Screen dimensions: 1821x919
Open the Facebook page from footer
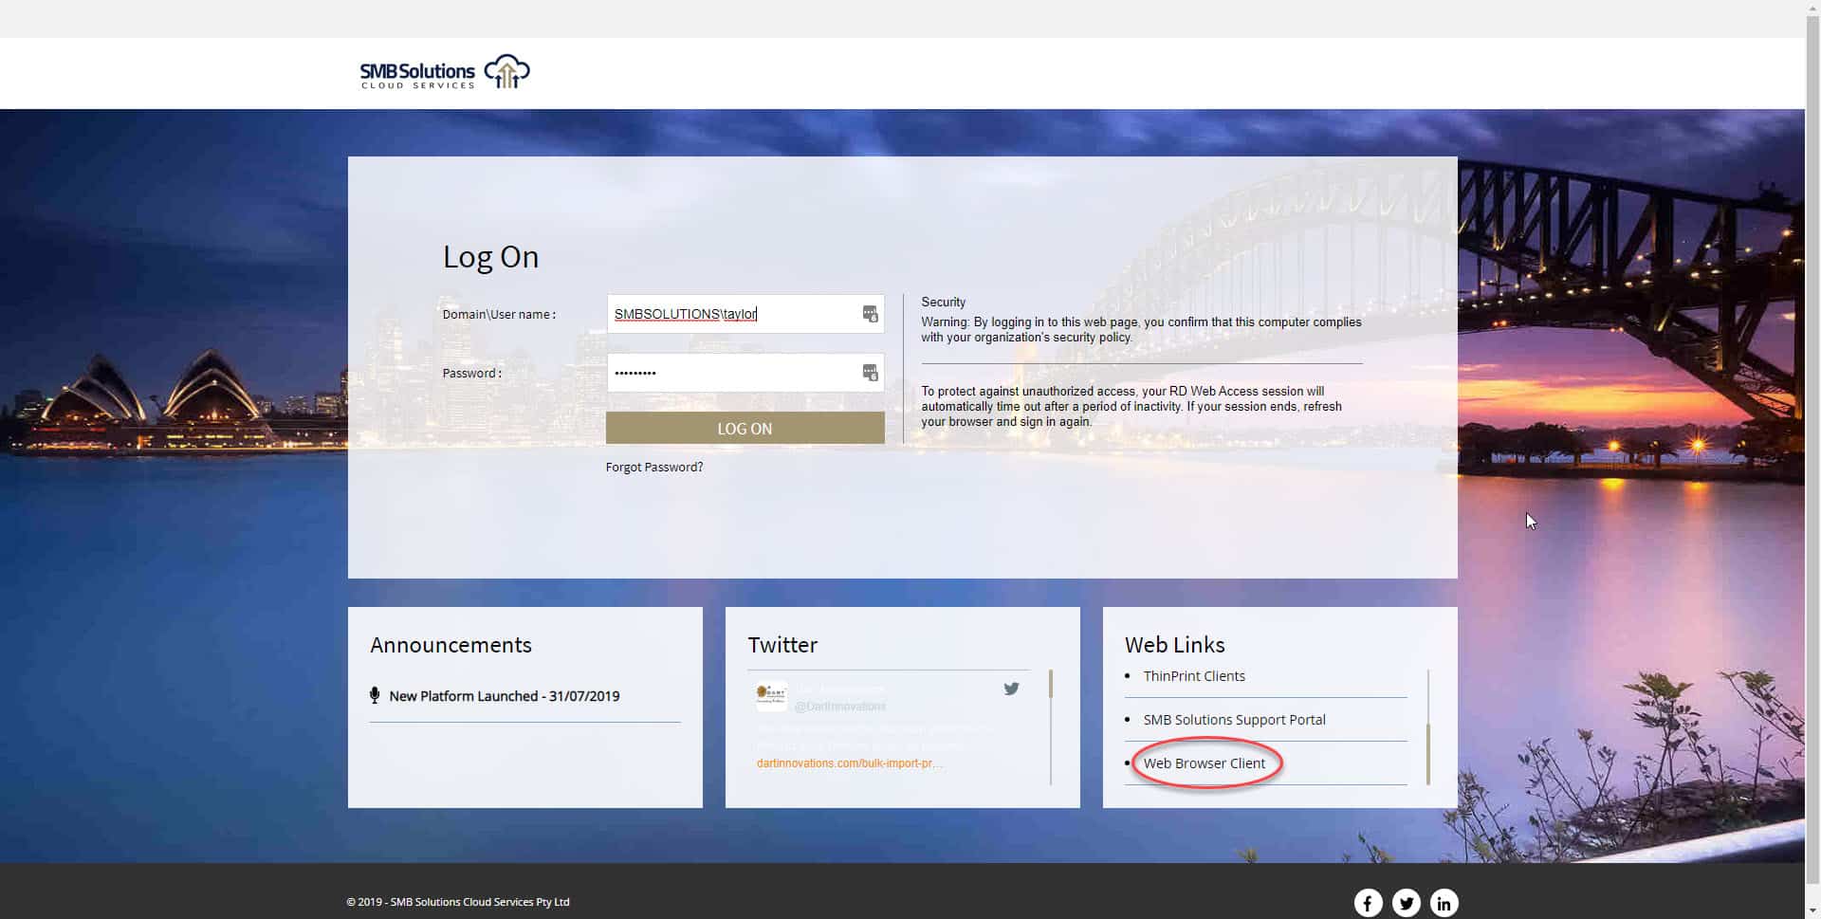click(x=1368, y=903)
